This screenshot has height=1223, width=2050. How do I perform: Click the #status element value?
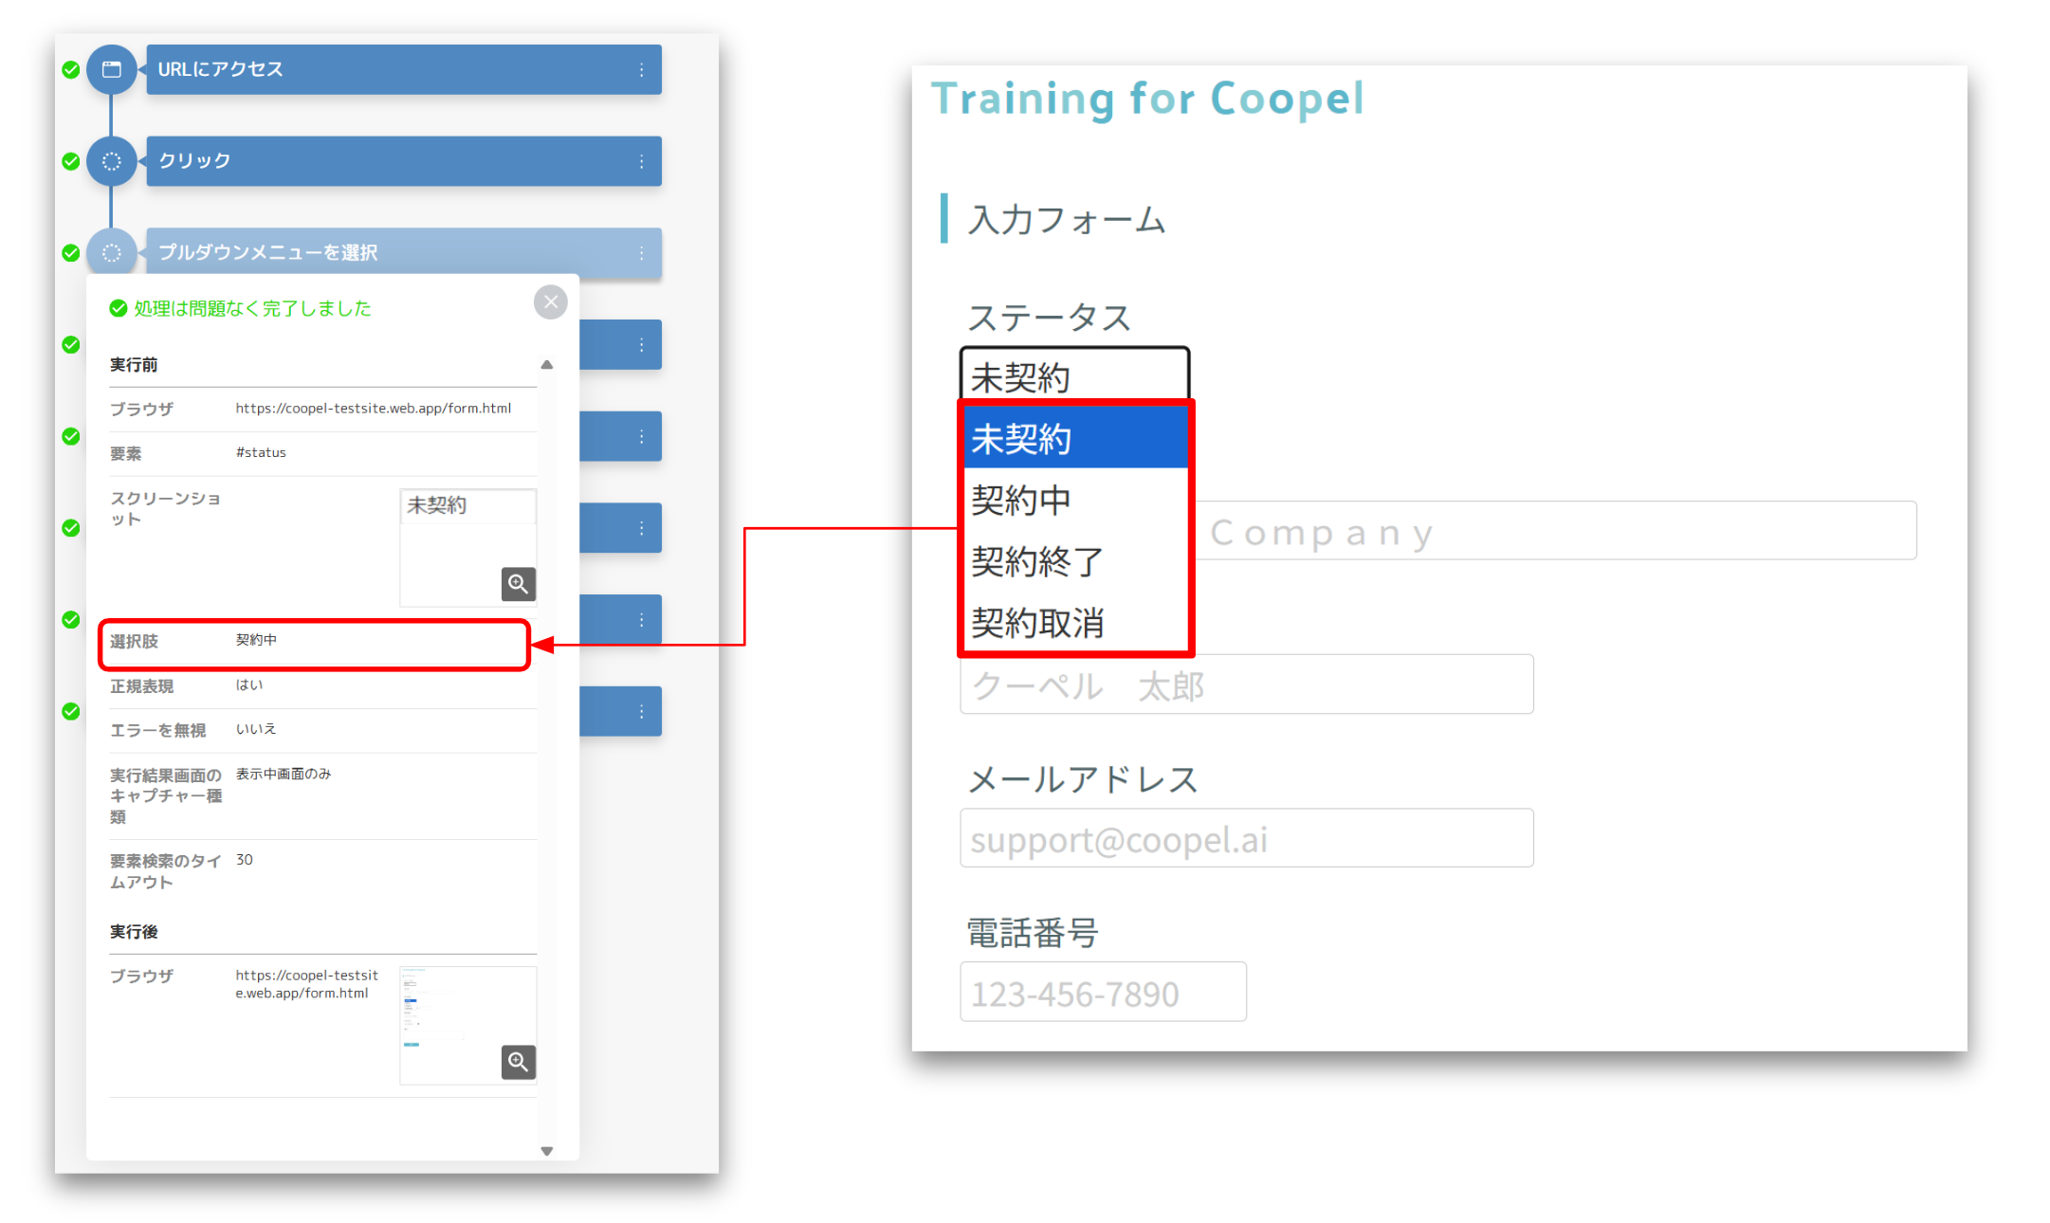tap(261, 452)
